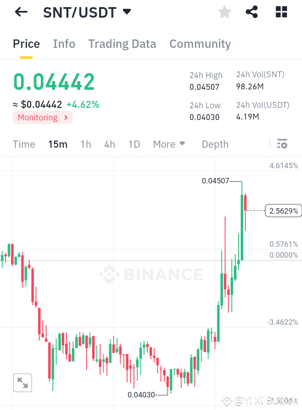
Task: Open the grid apps icon top right
Action: (281, 12)
